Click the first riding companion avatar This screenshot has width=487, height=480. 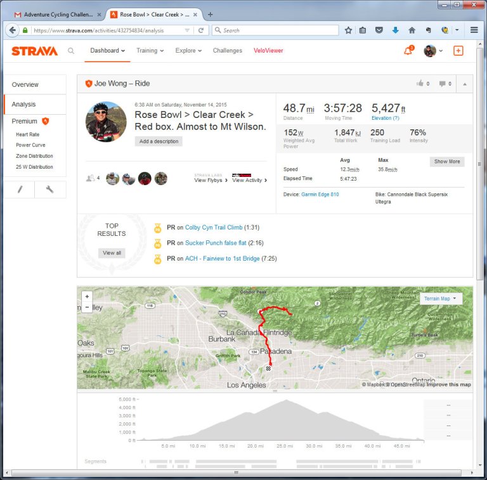coord(112,179)
